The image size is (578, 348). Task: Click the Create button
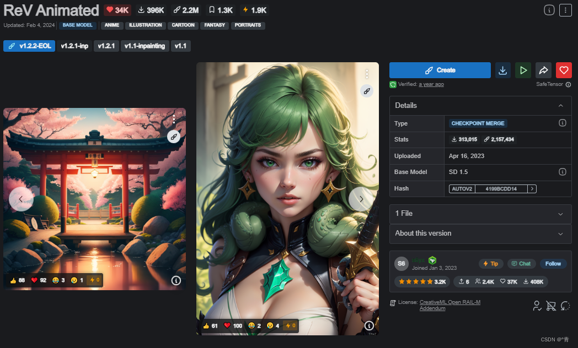[x=440, y=70]
